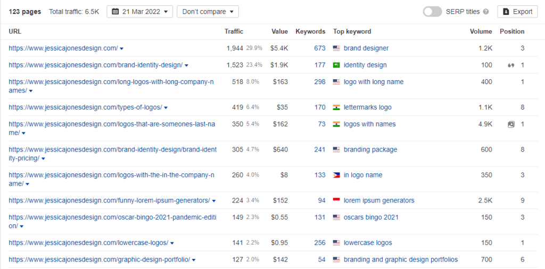The height and width of the screenshot is (269, 545).
Task: Open the lettermarks logo keyword link
Action: pos(367,107)
